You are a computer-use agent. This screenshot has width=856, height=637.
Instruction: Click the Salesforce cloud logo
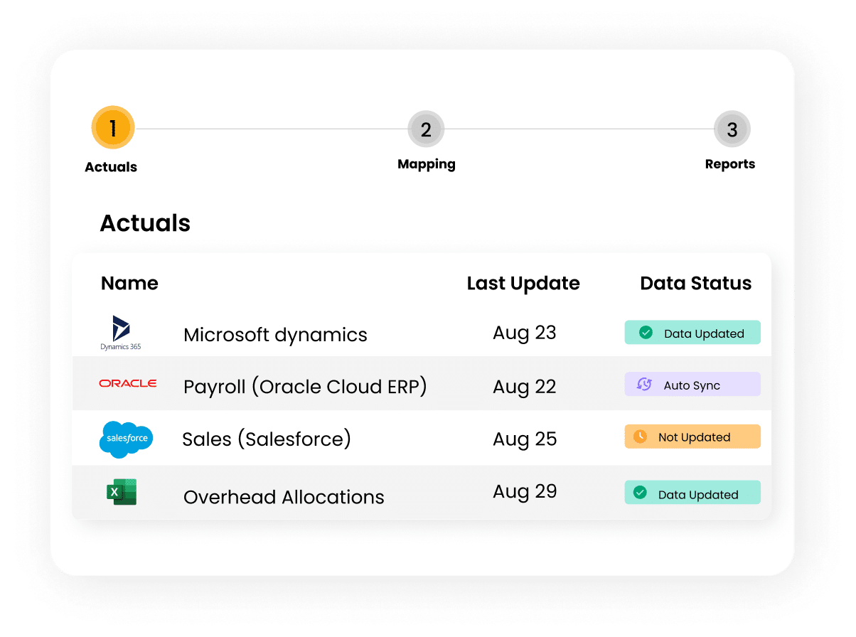[x=127, y=439]
